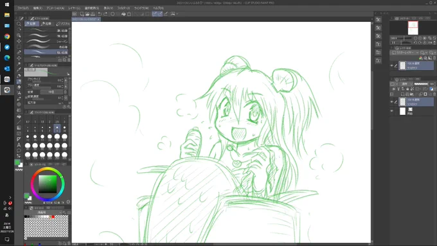Select the 濃い鉛筆 sub tool

46,30
